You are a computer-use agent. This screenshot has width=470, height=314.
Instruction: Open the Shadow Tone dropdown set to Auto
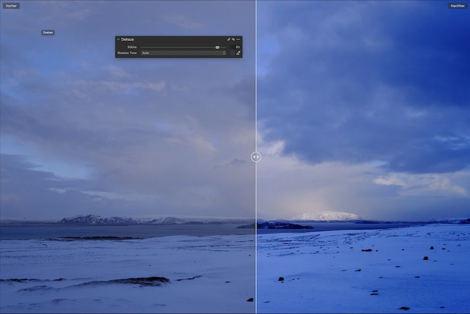click(x=180, y=53)
